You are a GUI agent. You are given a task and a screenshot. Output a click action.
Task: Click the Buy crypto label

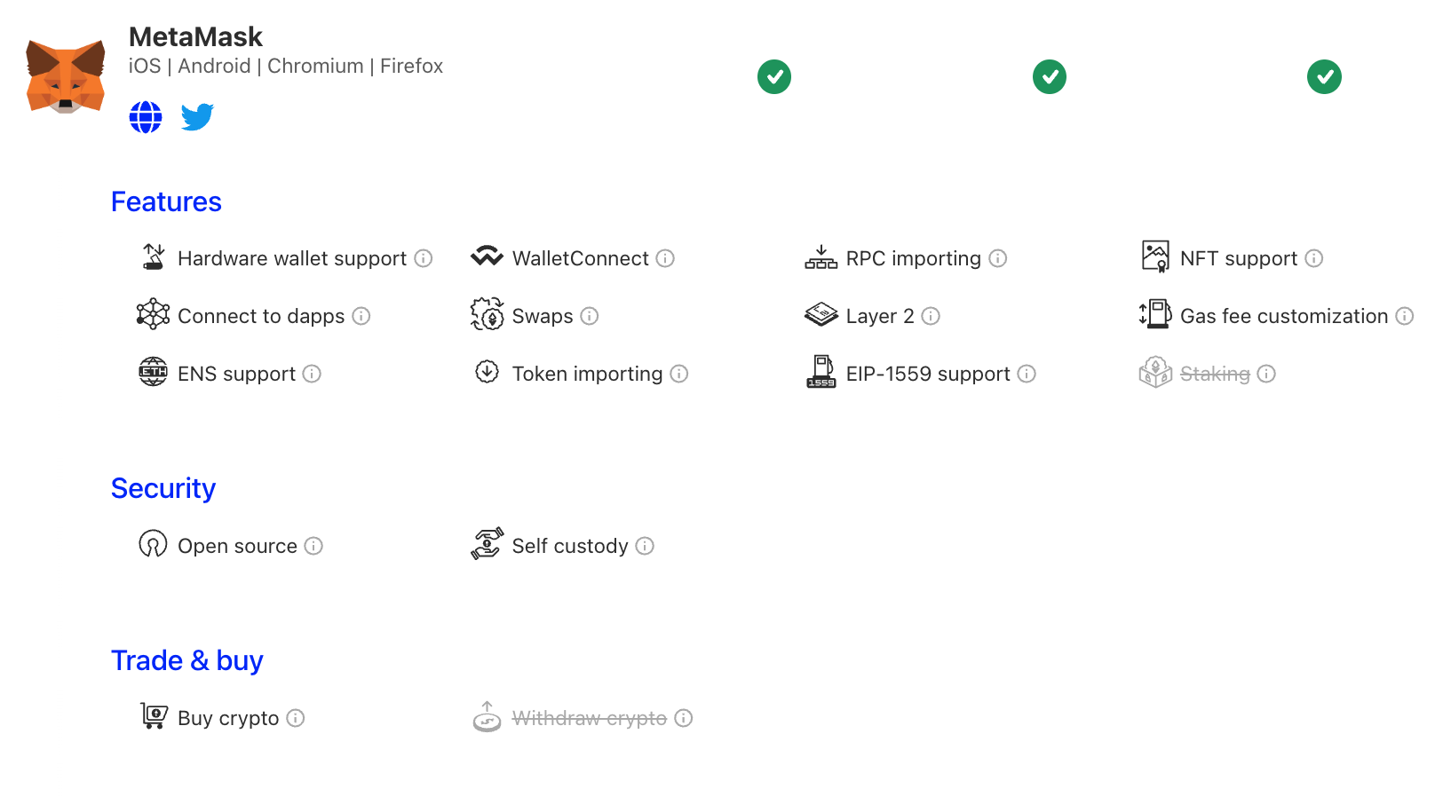point(228,718)
